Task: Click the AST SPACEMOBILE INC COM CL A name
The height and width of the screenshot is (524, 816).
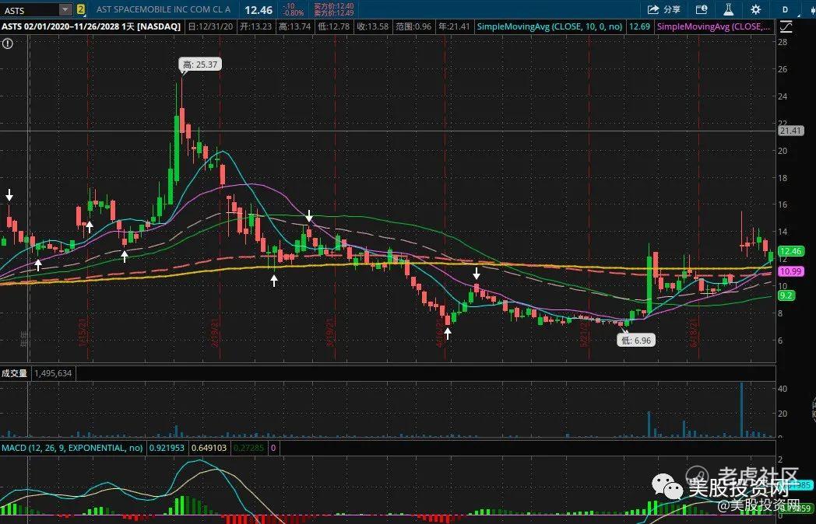Action: (164, 9)
